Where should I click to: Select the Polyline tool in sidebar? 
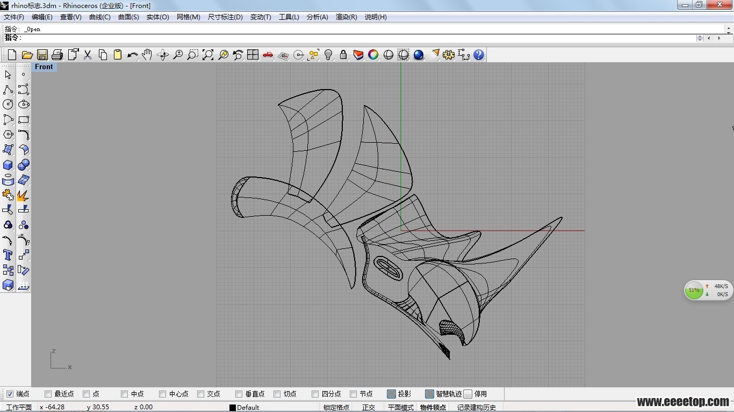click(8, 90)
